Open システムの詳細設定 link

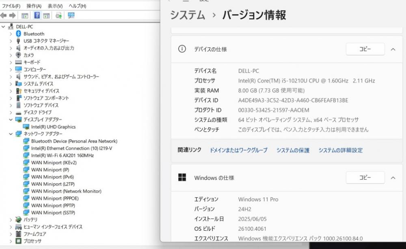click(341, 150)
